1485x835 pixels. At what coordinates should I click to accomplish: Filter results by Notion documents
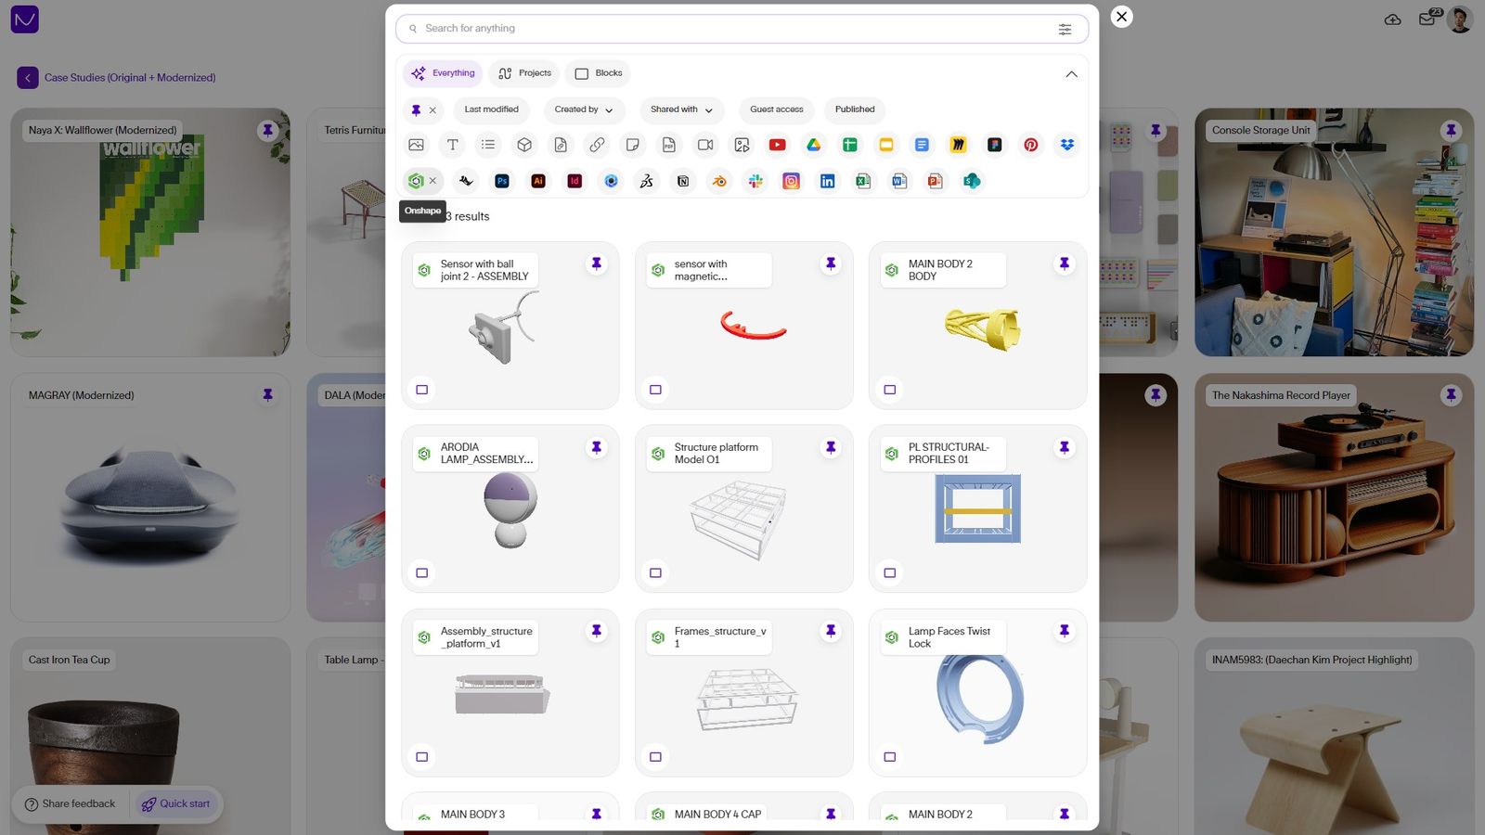683,181
